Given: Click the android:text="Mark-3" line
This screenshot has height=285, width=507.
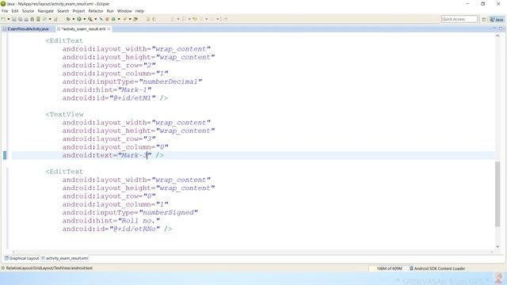Looking at the screenshot, I should pos(112,155).
